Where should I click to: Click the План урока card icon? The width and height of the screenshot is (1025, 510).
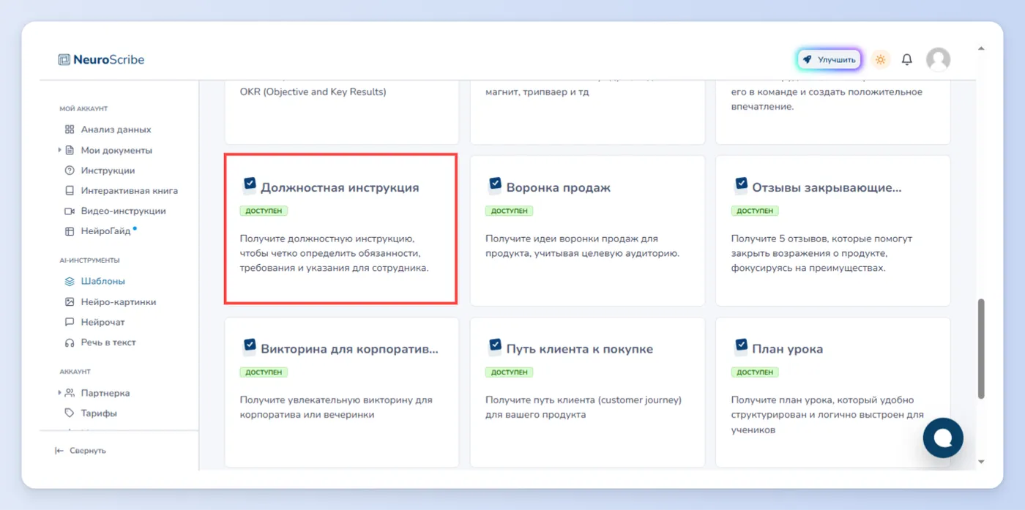tap(740, 347)
